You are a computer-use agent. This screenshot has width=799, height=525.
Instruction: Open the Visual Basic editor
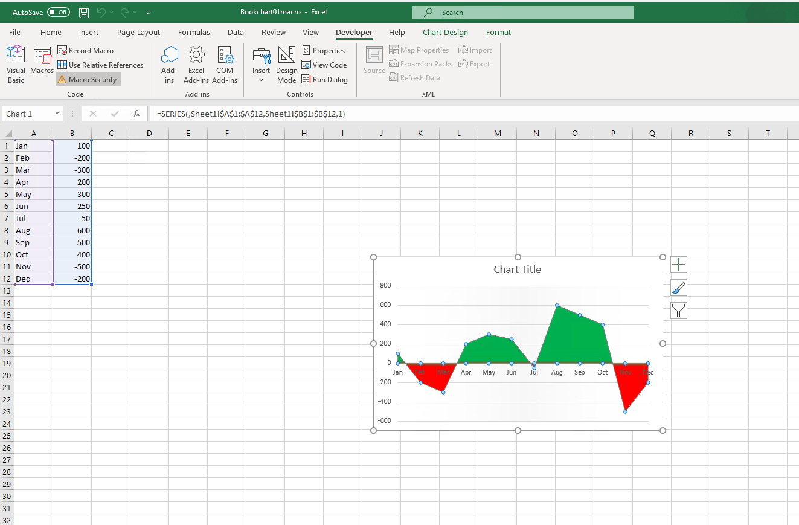16,65
